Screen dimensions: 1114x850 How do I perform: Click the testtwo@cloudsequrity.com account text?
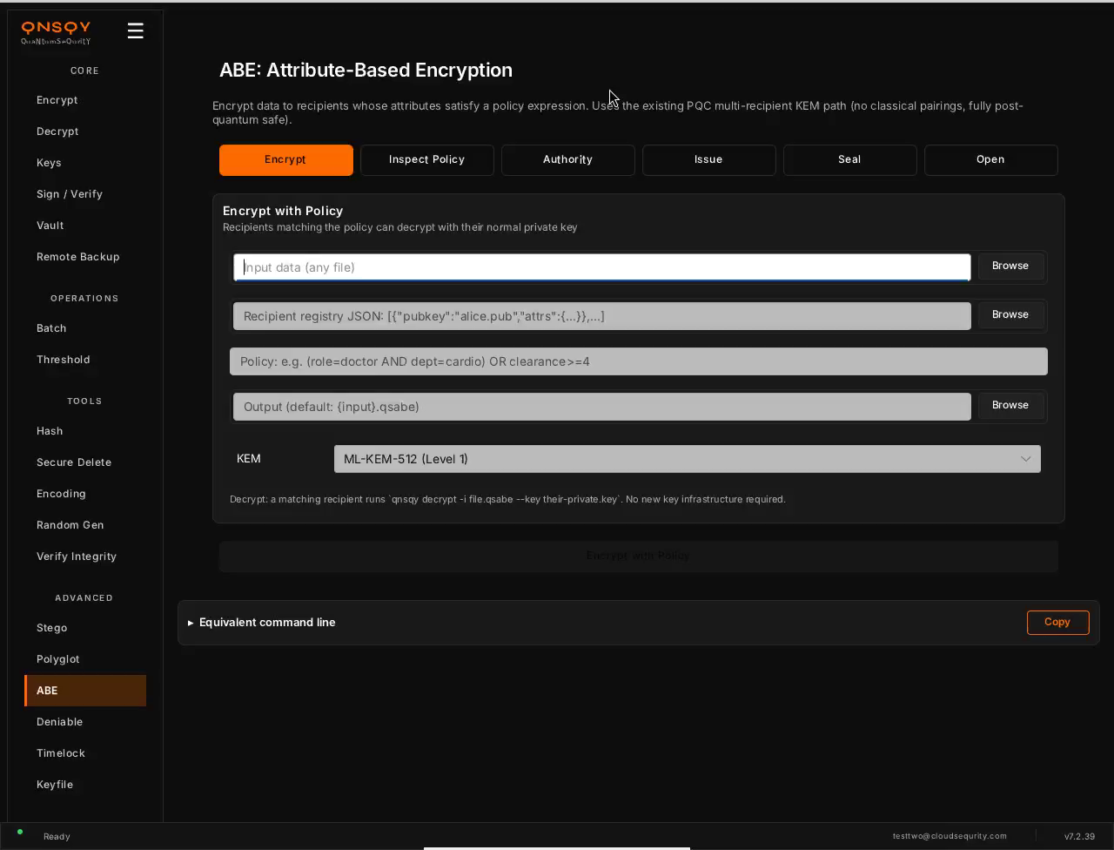pyautogui.click(x=950, y=836)
